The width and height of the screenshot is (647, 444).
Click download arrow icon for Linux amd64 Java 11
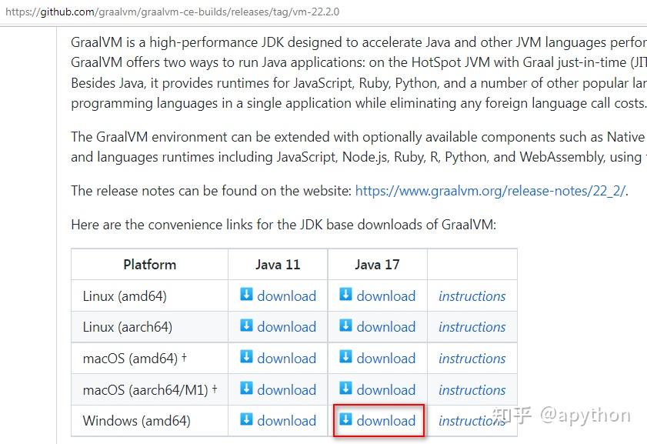pos(246,295)
